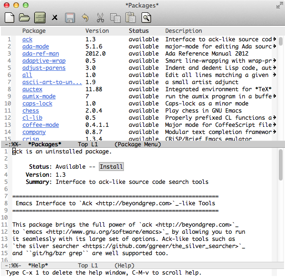Open the ada-ref-man package link
Screen dimensions: 285x277
point(41,54)
